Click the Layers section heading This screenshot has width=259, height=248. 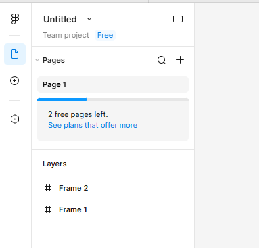click(x=55, y=164)
